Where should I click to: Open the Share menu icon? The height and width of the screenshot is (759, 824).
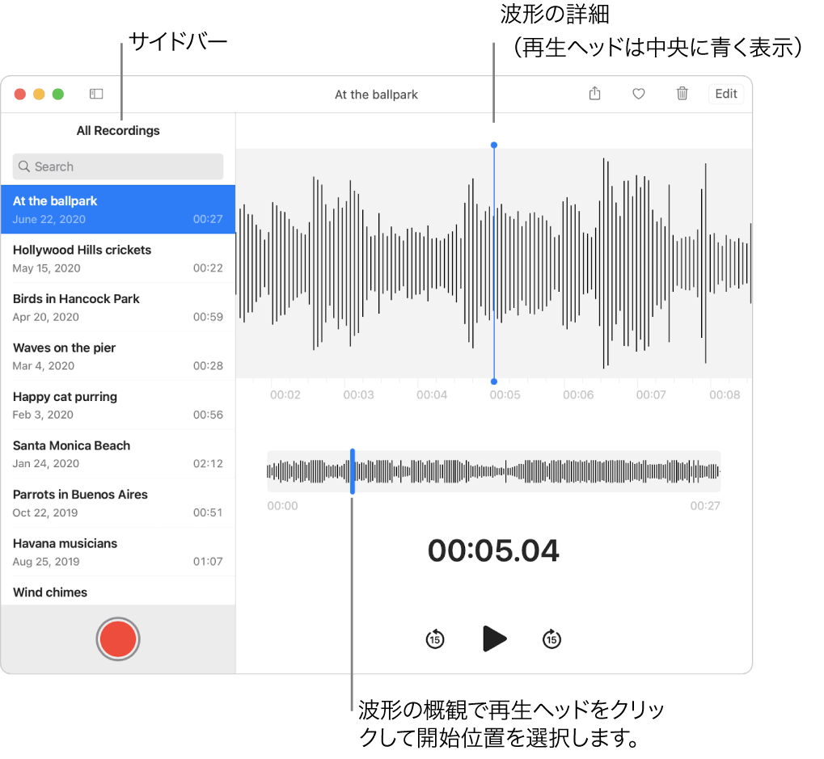(594, 94)
